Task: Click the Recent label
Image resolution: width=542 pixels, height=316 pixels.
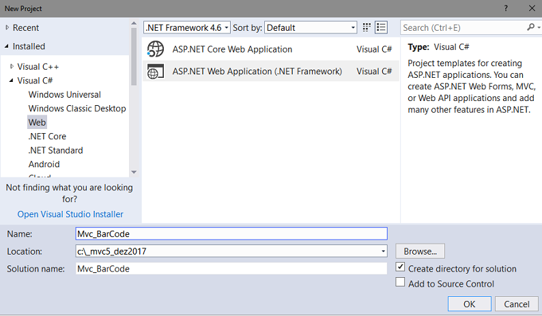Action: pyautogui.click(x=25, y=28)
